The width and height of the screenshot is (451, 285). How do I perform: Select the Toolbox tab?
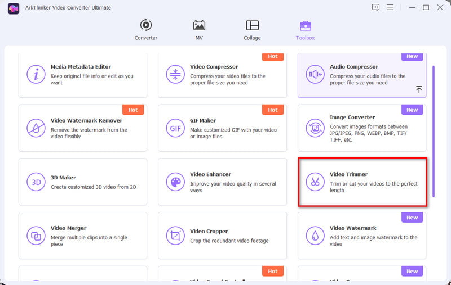tap(305, 30)
